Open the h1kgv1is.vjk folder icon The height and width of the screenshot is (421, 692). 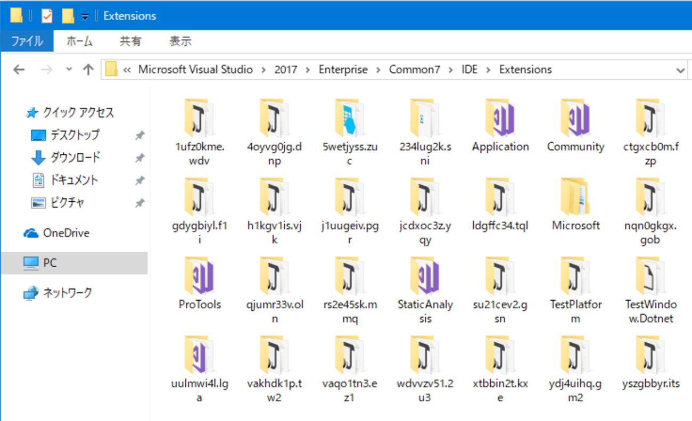click(x=274, y=196)
